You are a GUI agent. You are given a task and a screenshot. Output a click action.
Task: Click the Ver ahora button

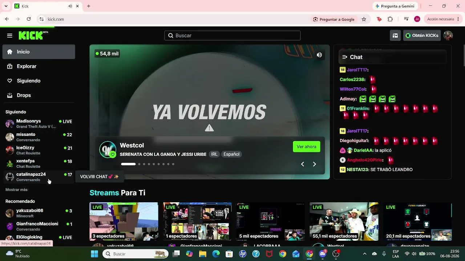[x=307, y=146]
